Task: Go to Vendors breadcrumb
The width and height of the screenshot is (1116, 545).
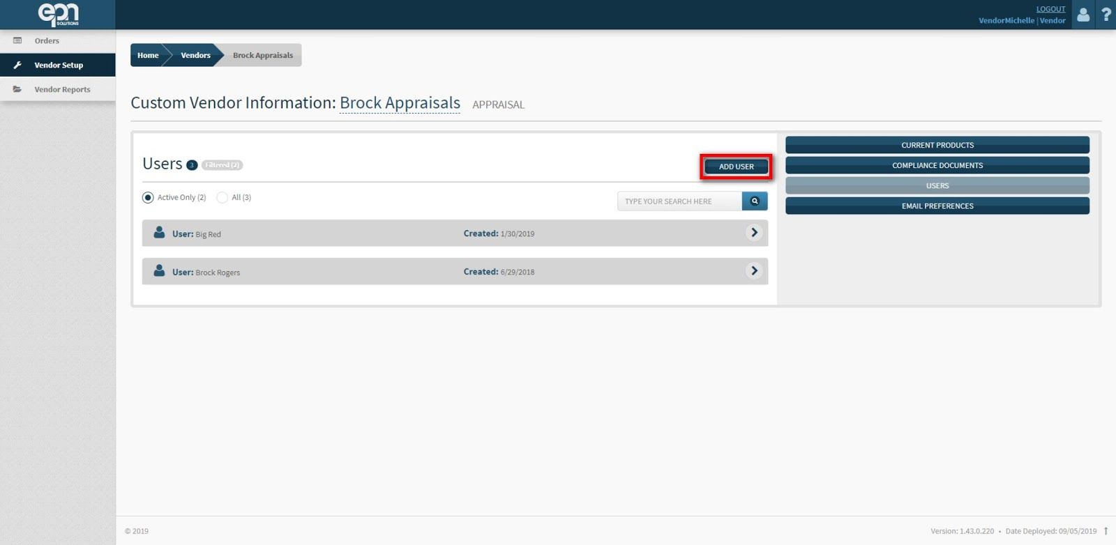Action: 195,55
